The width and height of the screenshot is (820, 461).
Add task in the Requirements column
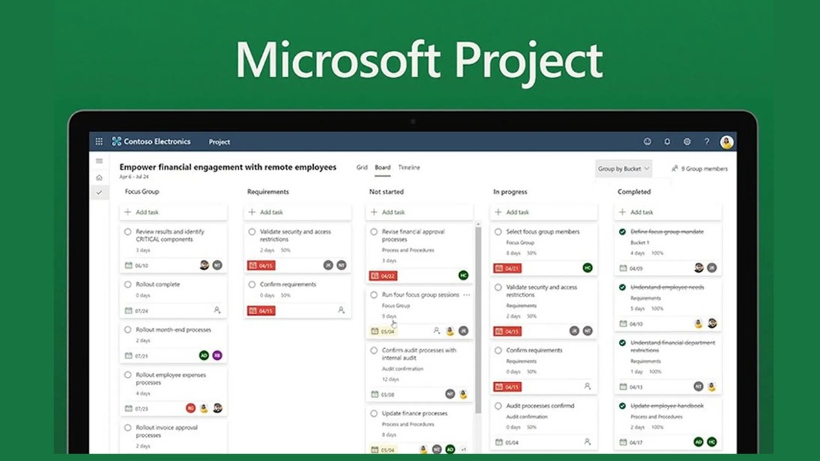click(x=297, y=212)
